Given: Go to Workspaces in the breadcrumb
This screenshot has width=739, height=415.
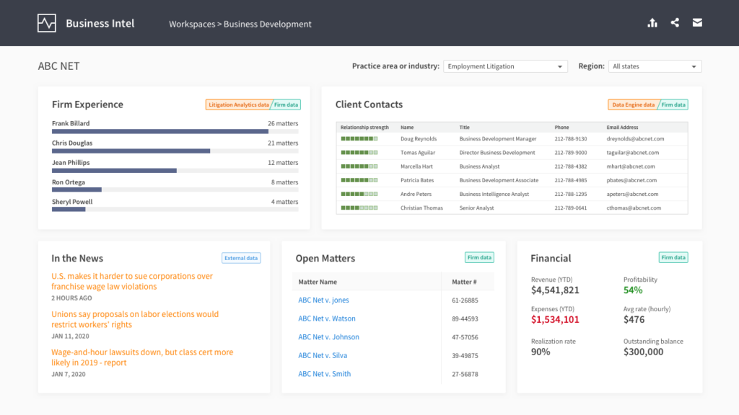Looking at the screenshot, I should tap(192, 24).
